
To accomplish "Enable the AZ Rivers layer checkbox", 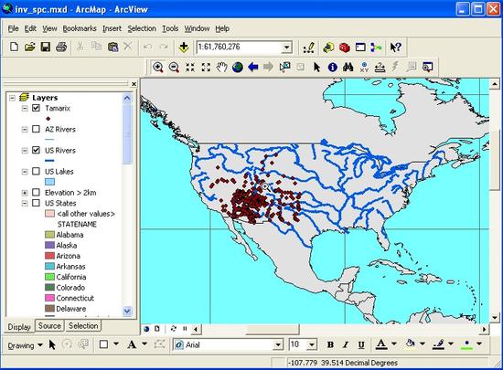I will coord(36,129).
